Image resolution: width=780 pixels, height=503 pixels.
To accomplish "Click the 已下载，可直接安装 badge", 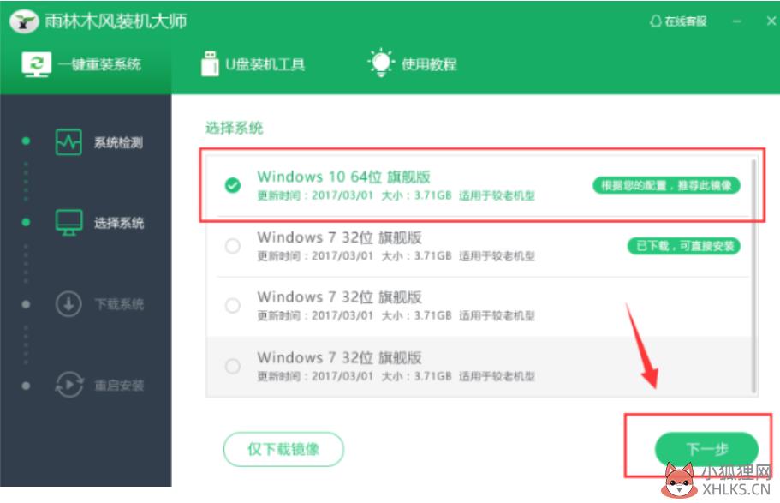I will click(x=684, y=246).
